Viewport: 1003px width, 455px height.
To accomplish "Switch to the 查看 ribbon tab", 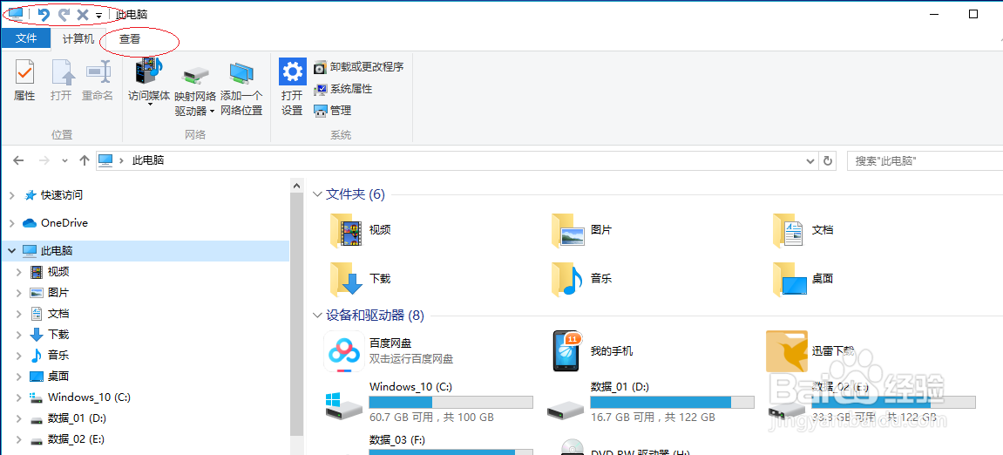I will click(x=130, y=39).
